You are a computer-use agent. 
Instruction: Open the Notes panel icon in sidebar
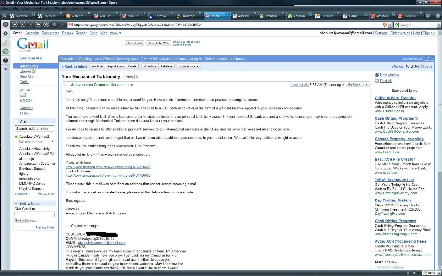tap(5, 43)
